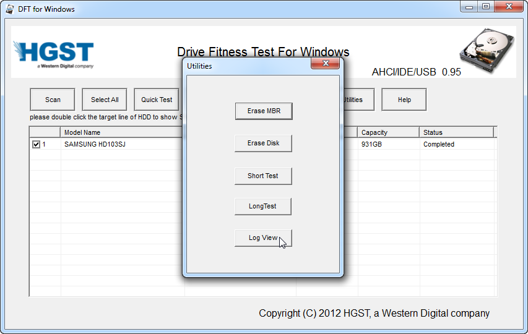Click the hard drive image
The image size is (528, 334).
(487, 51)
